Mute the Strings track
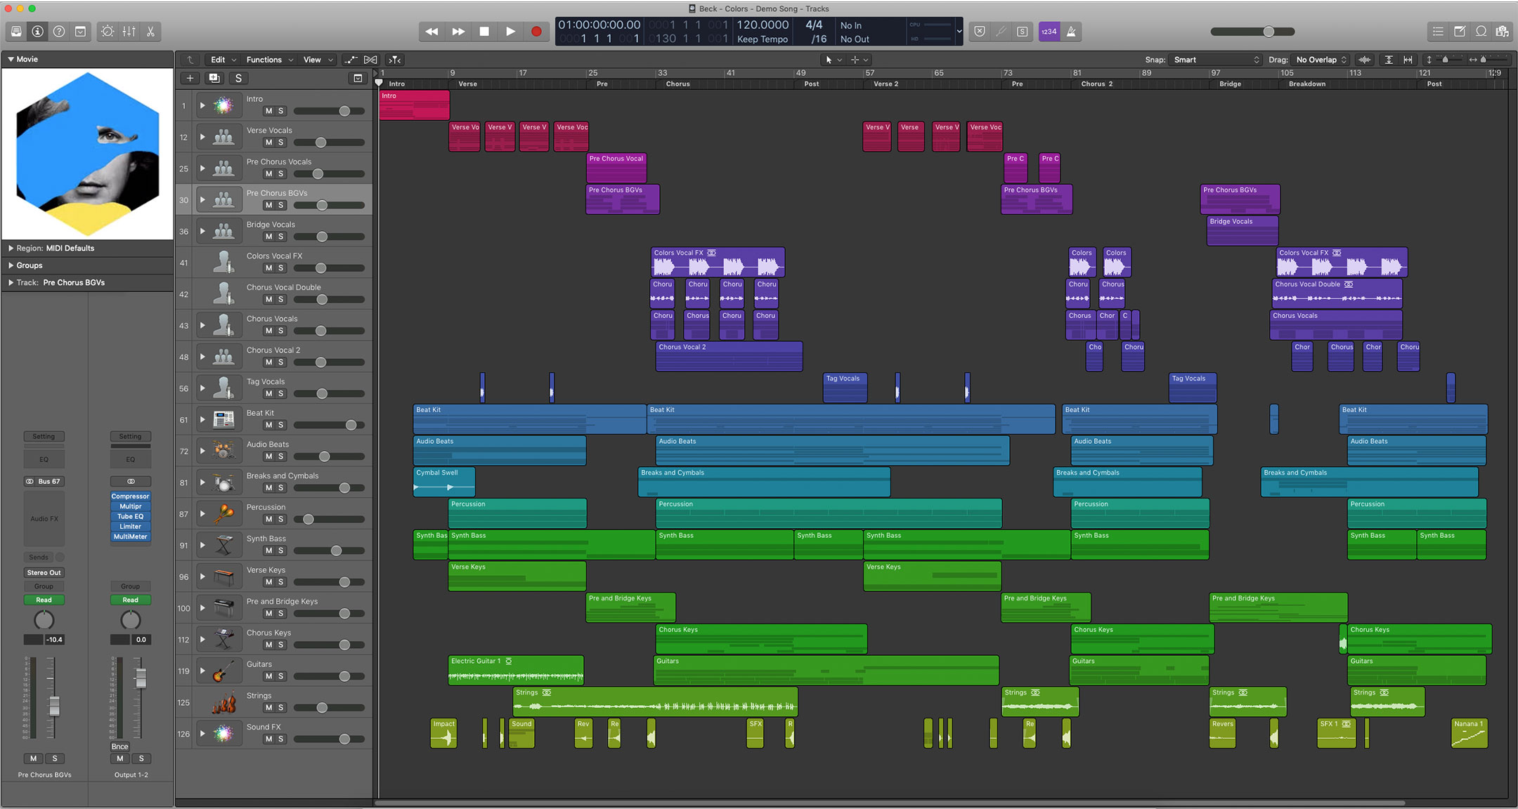Viewport: 1518px width, 809px height. [x=268, y=708]
